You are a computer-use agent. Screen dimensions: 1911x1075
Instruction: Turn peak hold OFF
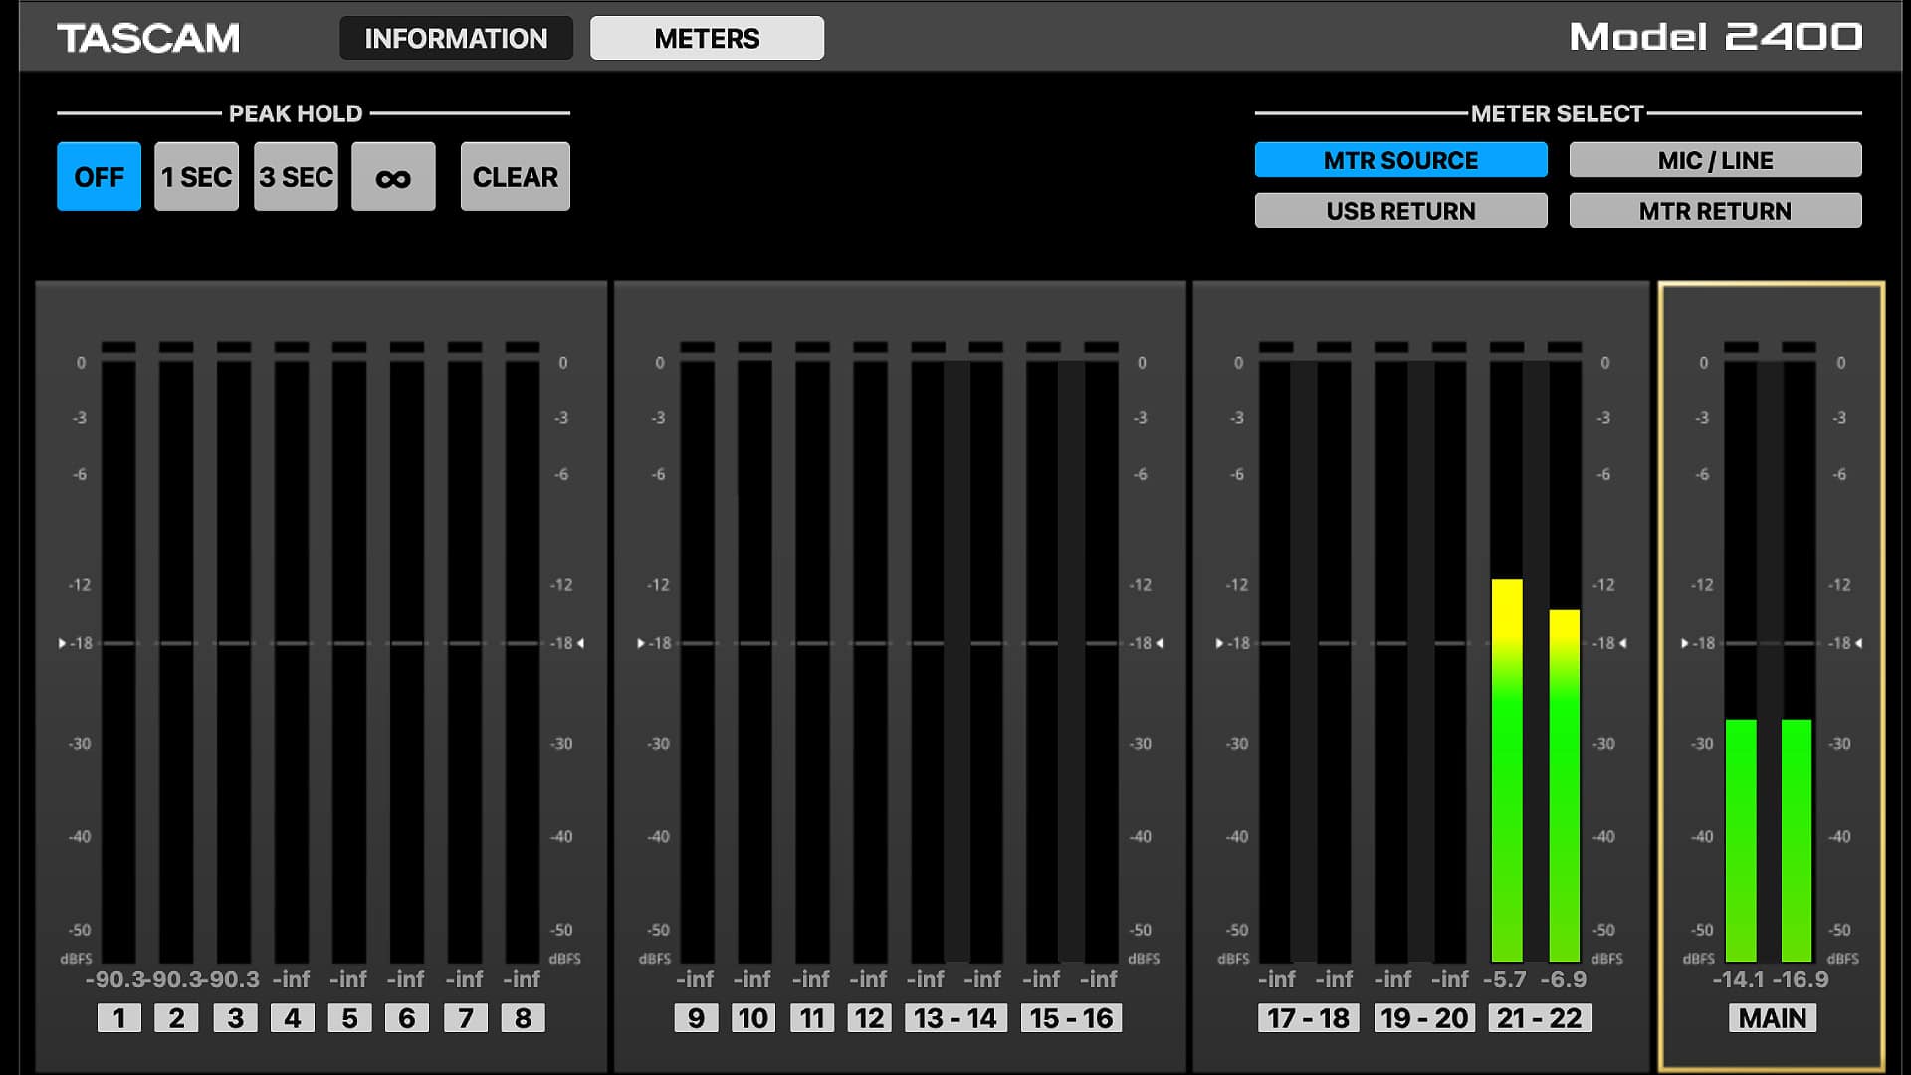pos(99,177)
